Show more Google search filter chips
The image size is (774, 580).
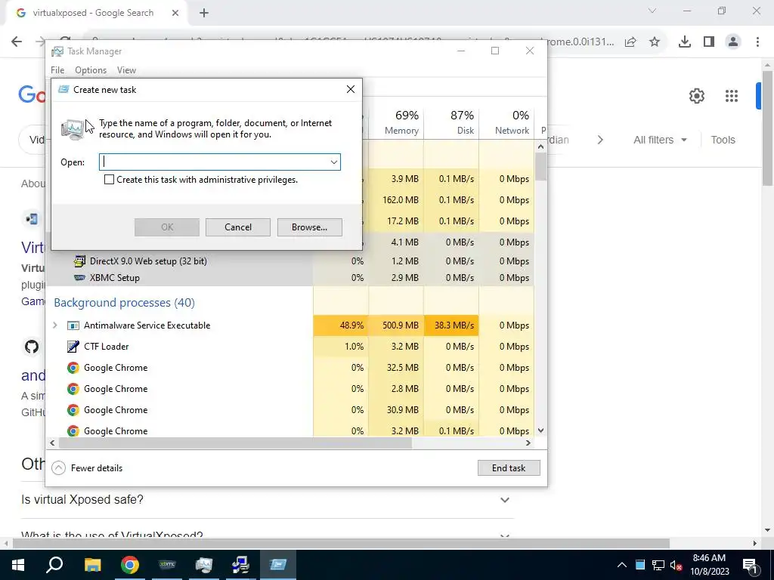[x=600, y=140]
